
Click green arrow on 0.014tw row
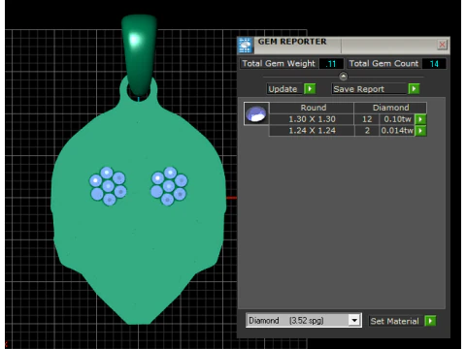420,131
